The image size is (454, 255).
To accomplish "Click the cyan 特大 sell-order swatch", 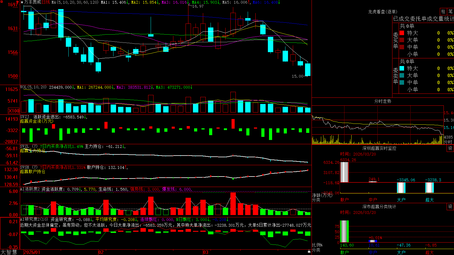I will (402, 68).
